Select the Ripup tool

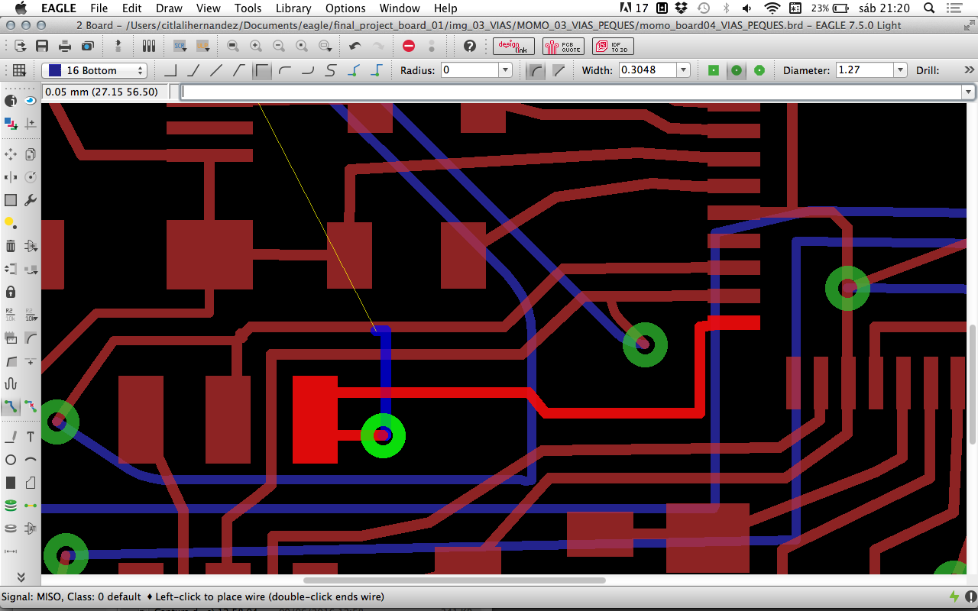[31, 406]
